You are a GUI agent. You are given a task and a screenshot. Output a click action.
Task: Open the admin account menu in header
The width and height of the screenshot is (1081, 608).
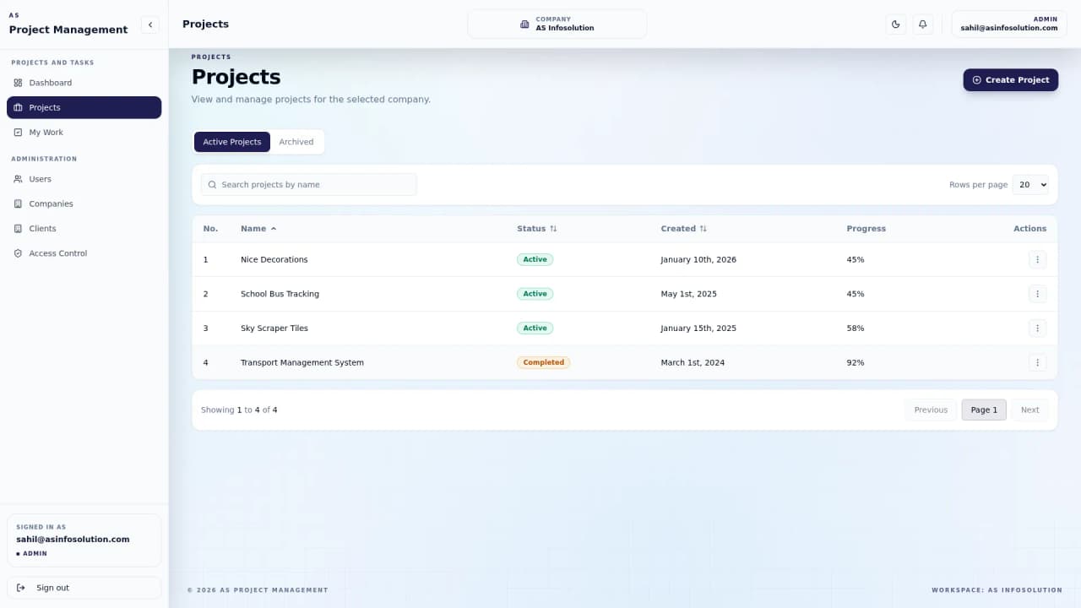tap(1009, 24)
